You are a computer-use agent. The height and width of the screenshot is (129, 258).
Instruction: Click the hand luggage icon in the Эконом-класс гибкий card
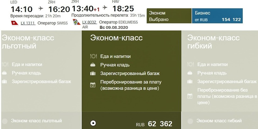pos(190,73)
